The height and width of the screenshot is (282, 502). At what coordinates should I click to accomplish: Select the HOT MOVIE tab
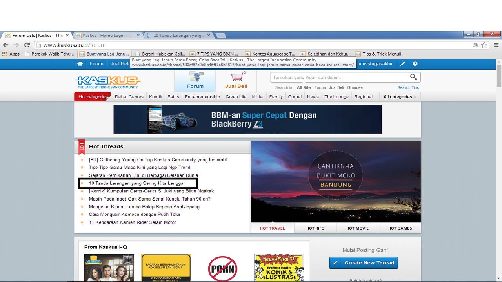tap(357, 228)
